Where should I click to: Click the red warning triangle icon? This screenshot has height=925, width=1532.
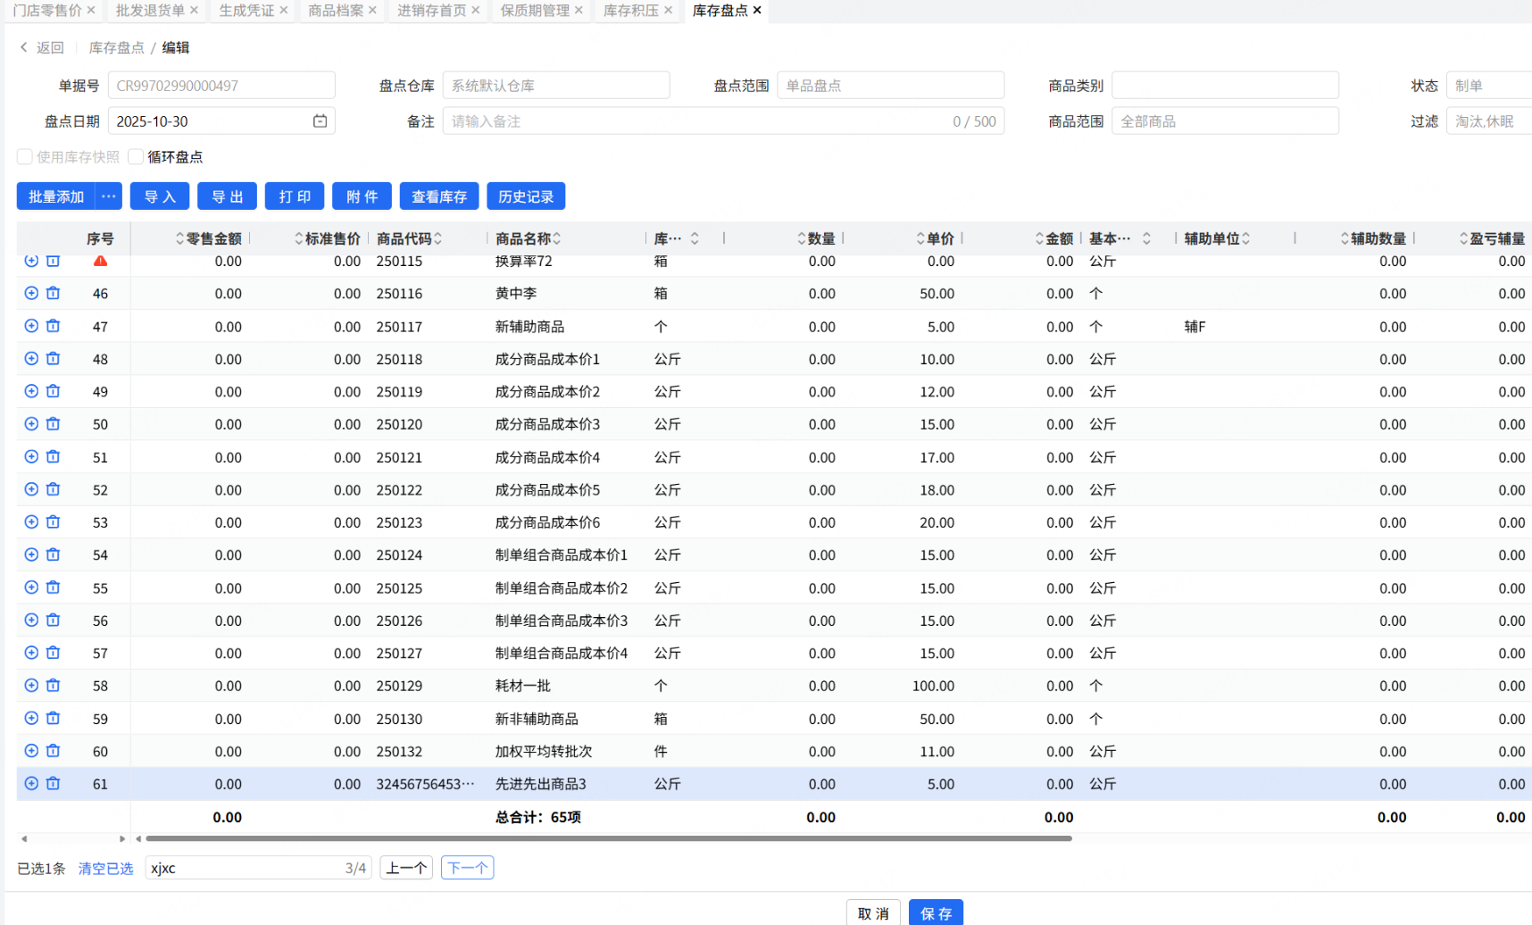pyautogui.click(x=100, y=261)
